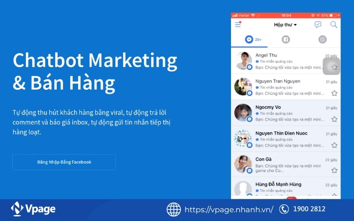354x221 pixels.
Task: Open the Angel Thu conversation name
Action: (x=266, y=55)
